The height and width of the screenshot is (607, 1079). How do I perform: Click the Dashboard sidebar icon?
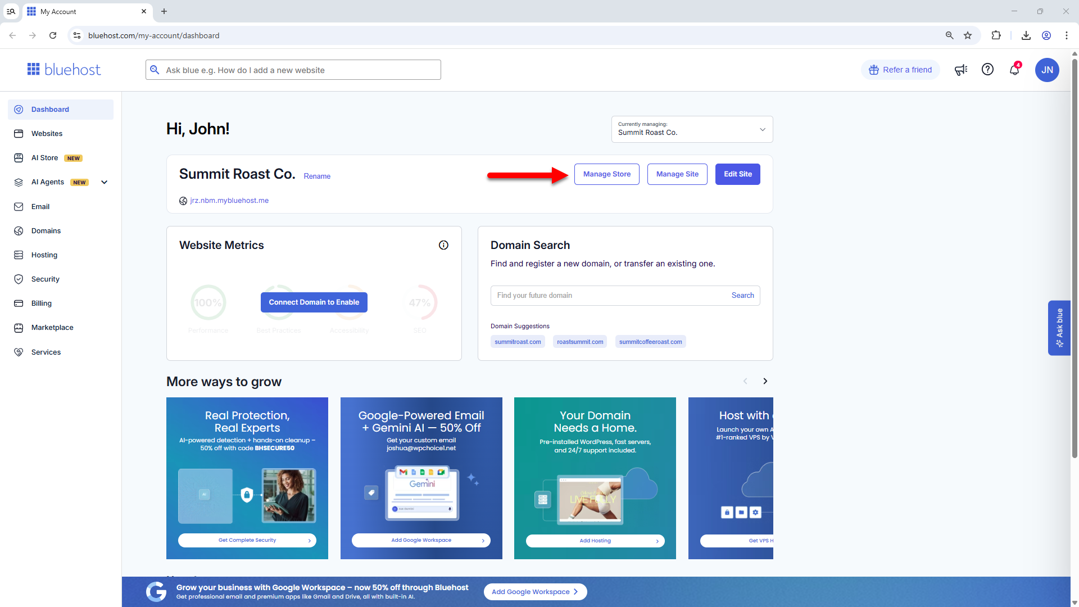click(x=19, y=110)
